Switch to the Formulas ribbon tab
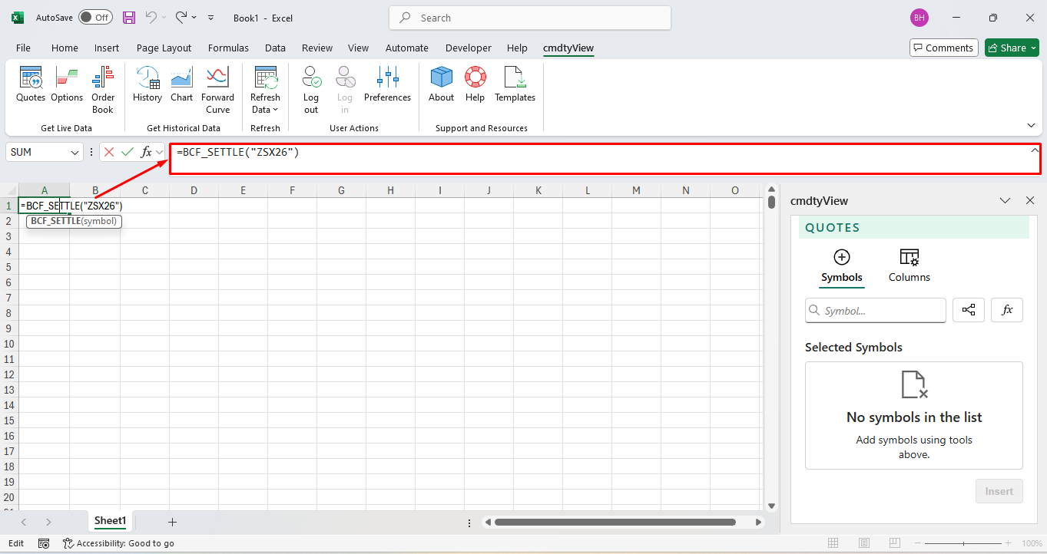 [x=228, y=48]
